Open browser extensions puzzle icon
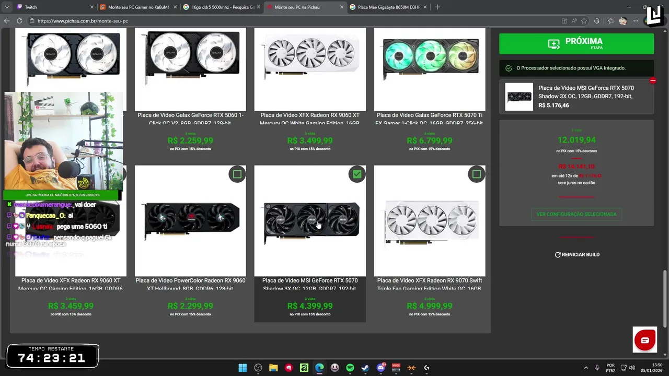669x376 pixels. (x=597, y=21)
